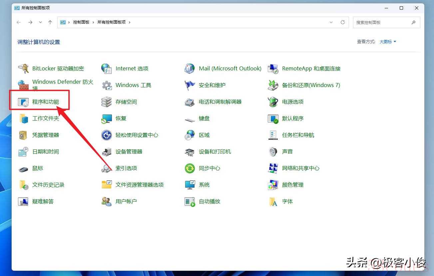Image resolution: width=434 pixels, height=276 pixels.
Task: Go up one level with up arrow
Action: pos(50,22)
